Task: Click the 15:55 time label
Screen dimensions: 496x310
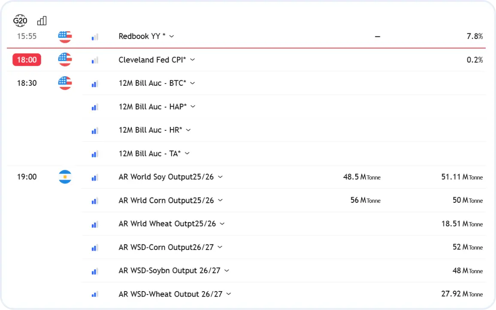Action: click(x=27, y=36)
